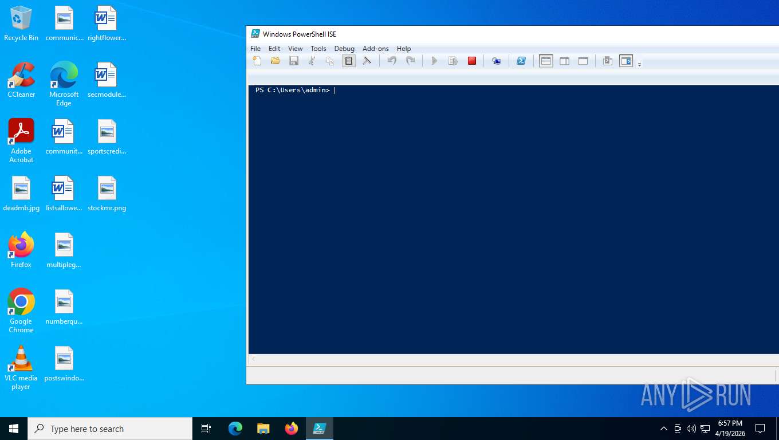Click the Copy icon in toolbar

331,61
